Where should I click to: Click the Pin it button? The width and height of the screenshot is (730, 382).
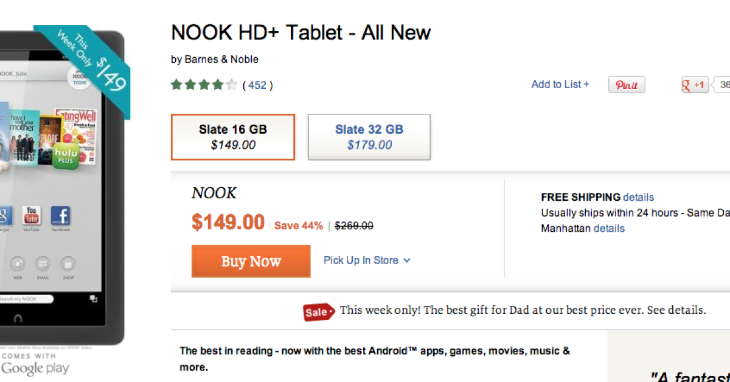[627, 85]
